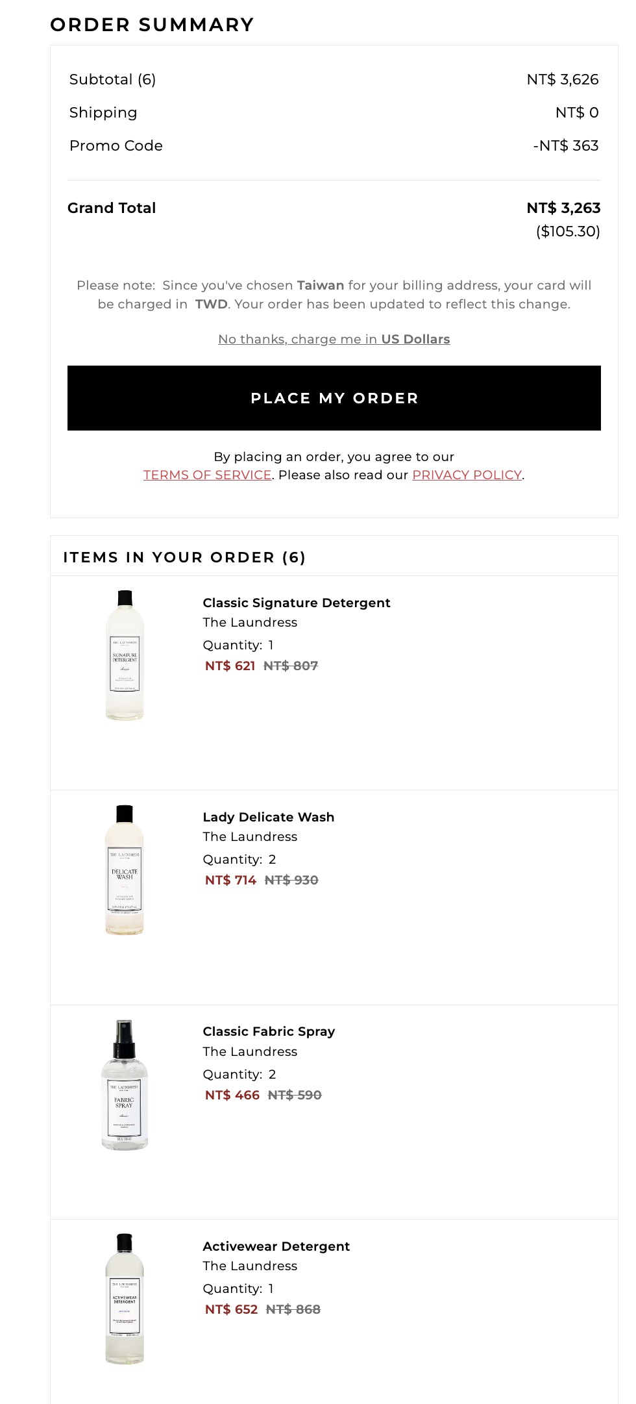Click the Place My Order button
Viewport: 636px width, 1404px height.
pos(334,398)
